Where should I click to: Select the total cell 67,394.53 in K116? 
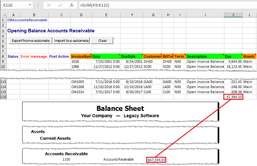[x=233, y=97]
